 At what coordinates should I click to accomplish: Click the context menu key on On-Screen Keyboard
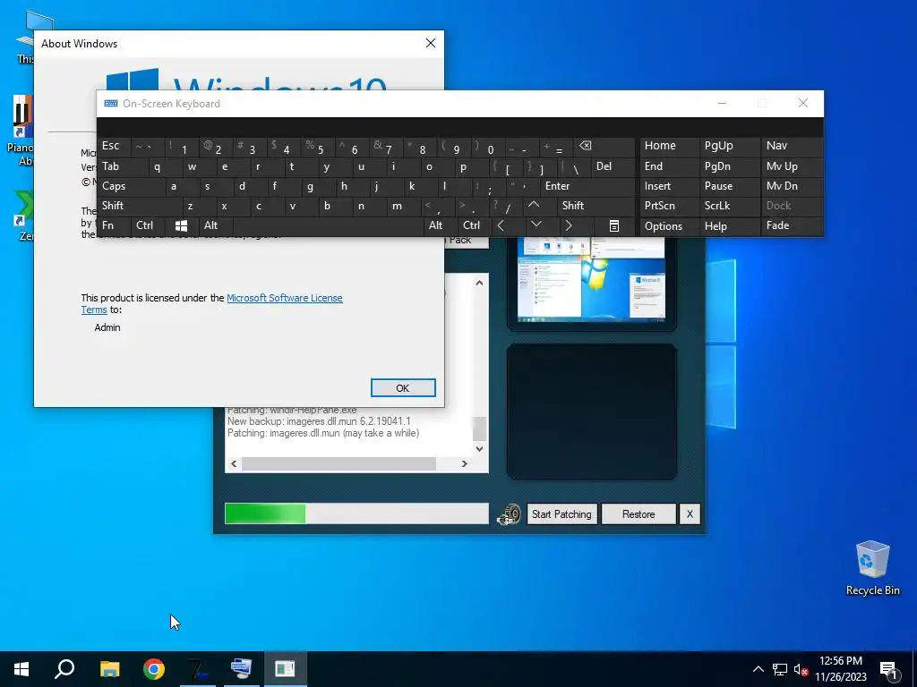click(x=614, y=225)
